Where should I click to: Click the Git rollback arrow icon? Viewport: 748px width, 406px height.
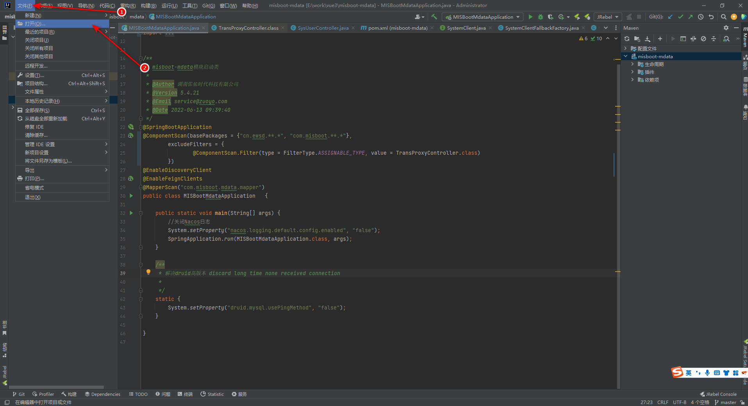[x=711, y=17]
